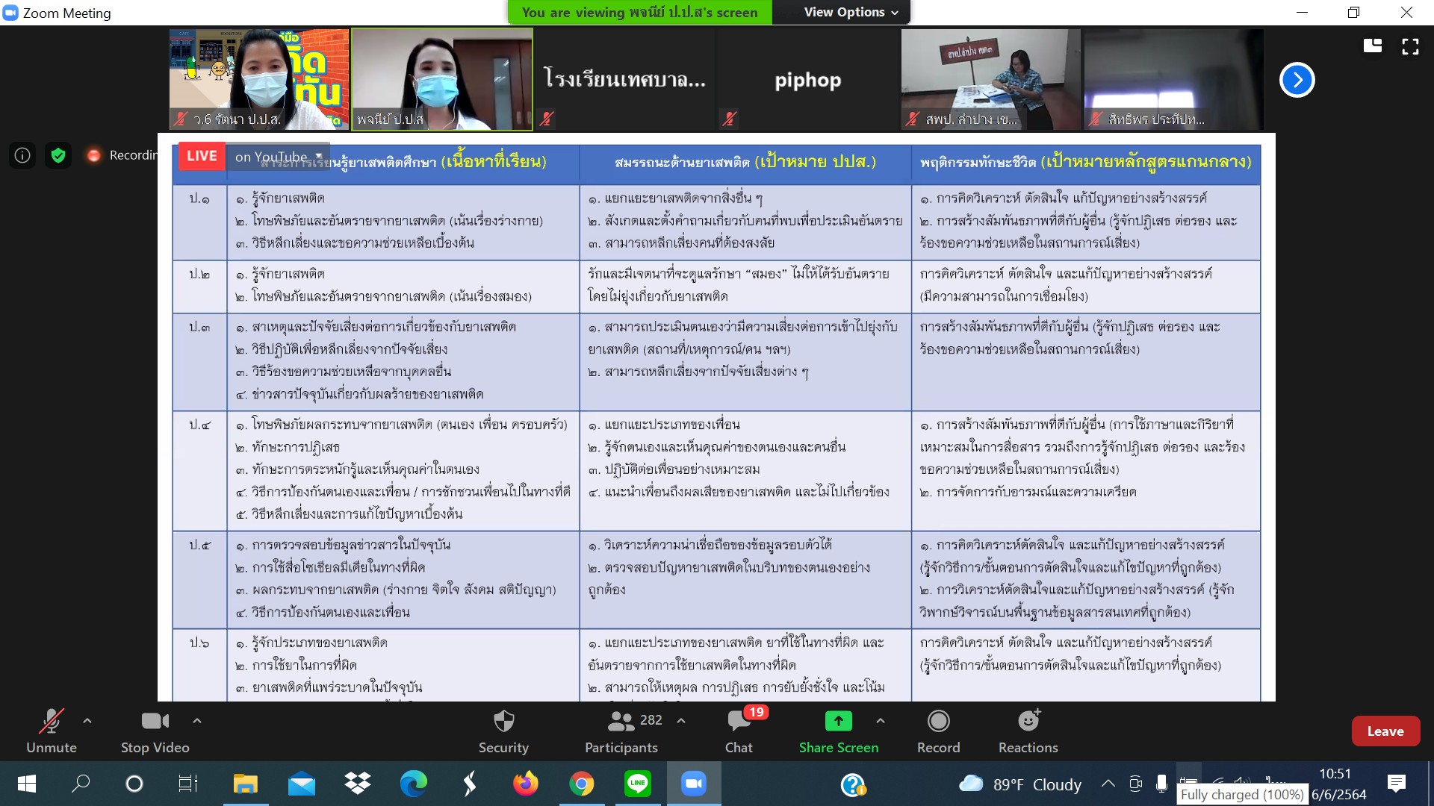Open Security shield options
The image size is (1434, 806).
click(x=503, y=731)
